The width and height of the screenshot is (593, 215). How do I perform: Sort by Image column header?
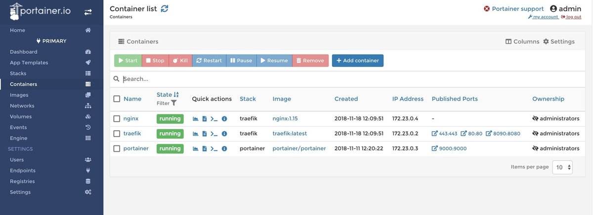(282, 99)
